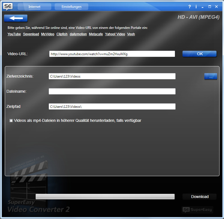This screenshot has width=224, height=219.
Task: Open the Yahoo! Video portal link
Action: pyautogui.click(x=115, y=34)
